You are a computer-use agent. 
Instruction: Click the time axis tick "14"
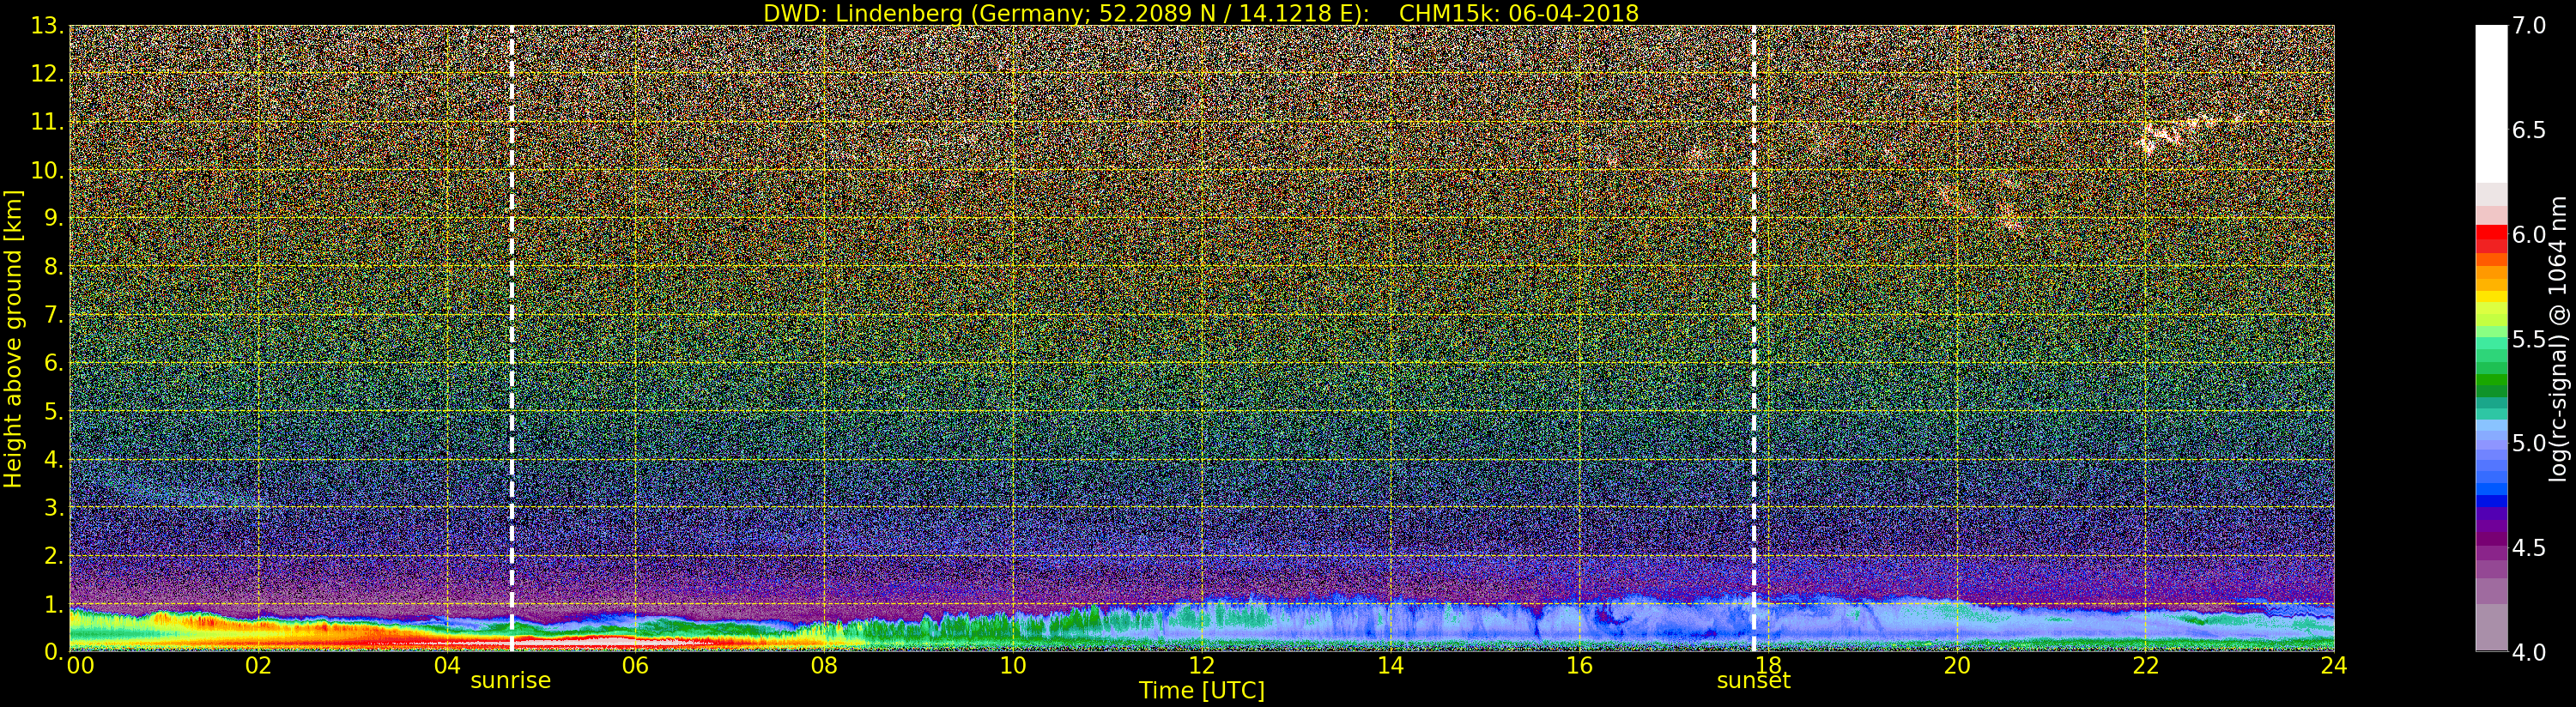(1391, 666)
